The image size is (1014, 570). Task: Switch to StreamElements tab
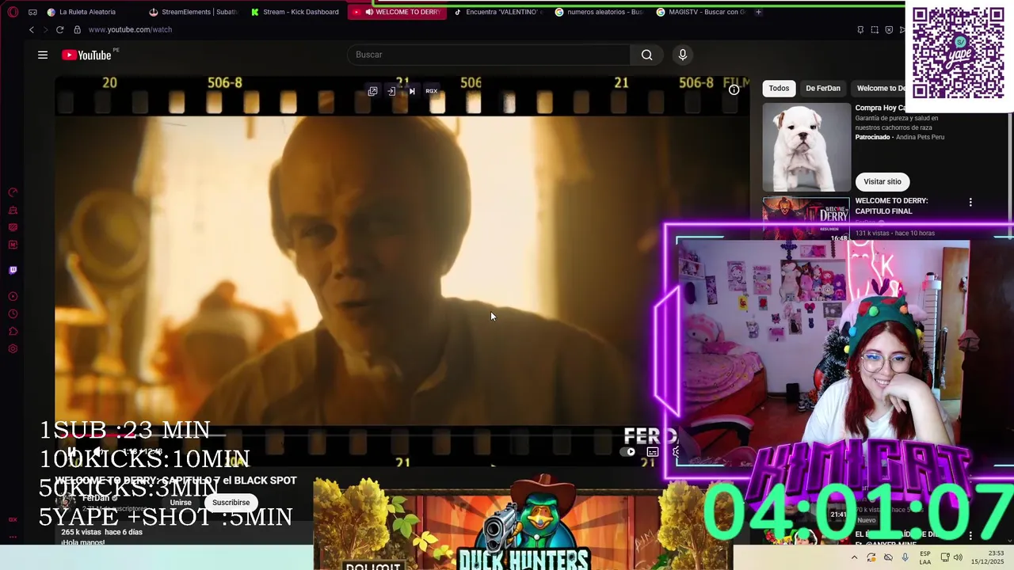[194, 12]
